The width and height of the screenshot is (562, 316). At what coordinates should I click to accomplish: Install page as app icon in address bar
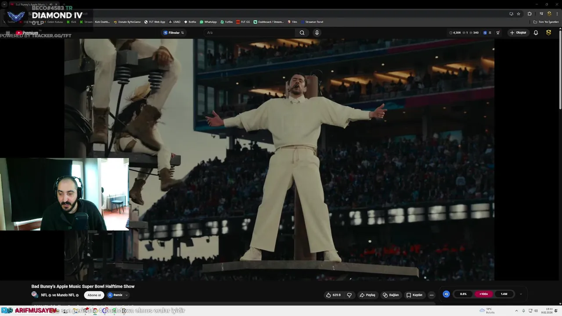pyautogui.click(x=511, y=14)
